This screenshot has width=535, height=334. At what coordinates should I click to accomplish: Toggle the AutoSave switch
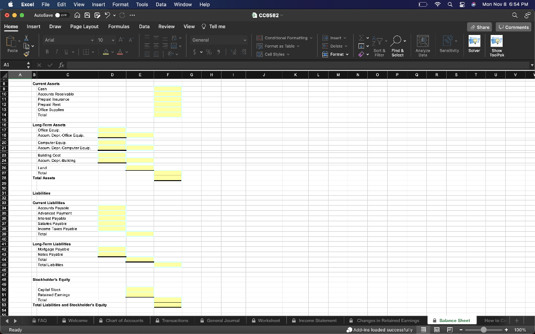pos(62,15)
